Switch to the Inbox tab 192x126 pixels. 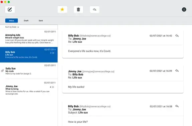pos(11,21)
